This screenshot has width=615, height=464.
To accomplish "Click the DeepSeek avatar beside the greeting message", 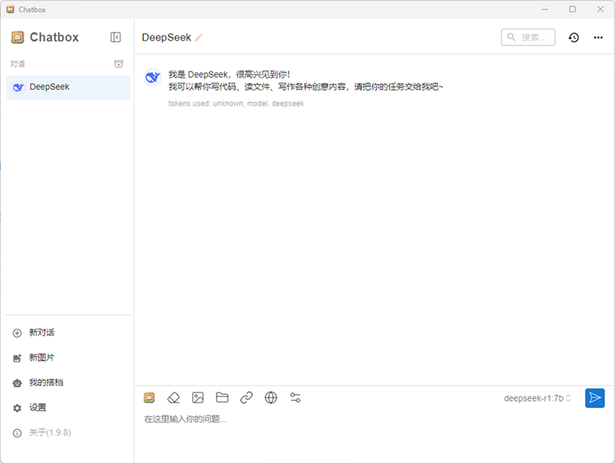I will click(x=152, y=77).
